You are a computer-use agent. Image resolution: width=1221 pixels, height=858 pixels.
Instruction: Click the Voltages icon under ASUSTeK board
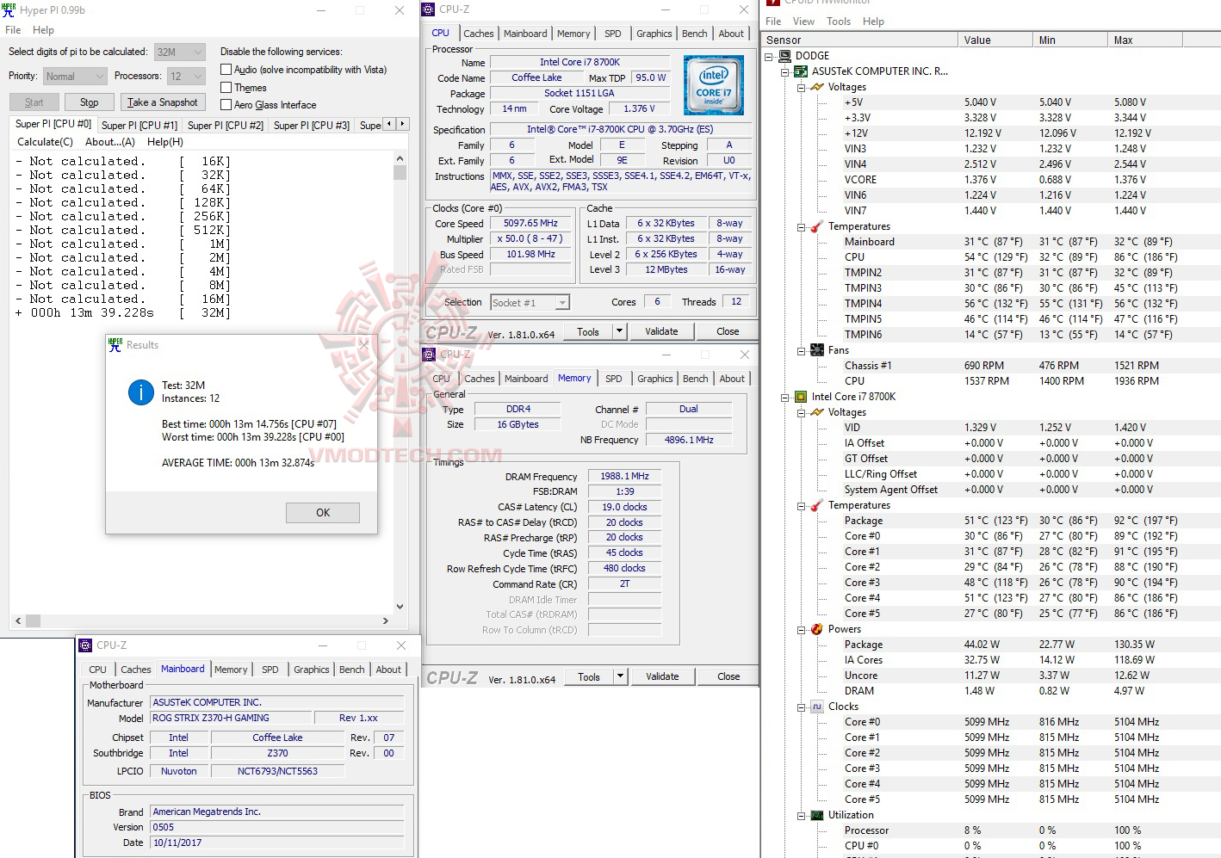(817, 87)
